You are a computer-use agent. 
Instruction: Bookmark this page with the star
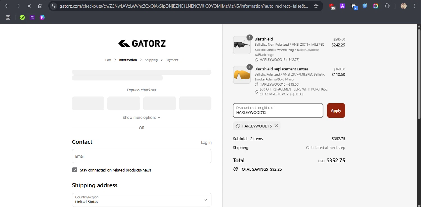tap(316, 6)
